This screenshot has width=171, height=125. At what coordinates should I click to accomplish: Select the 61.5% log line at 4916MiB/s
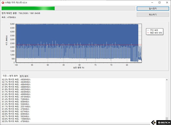[x=16, y=97]
